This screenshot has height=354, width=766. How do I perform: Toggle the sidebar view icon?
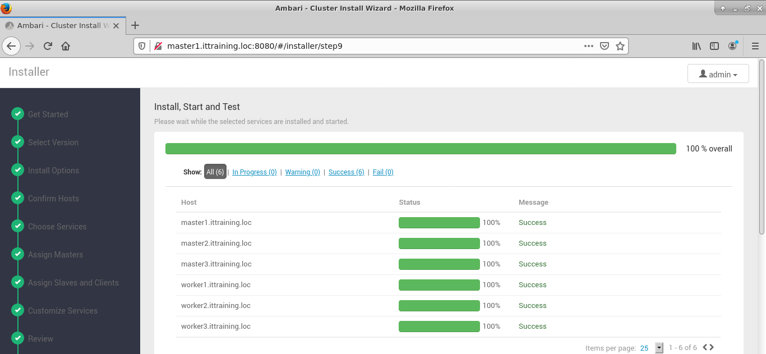pos(714,46)
